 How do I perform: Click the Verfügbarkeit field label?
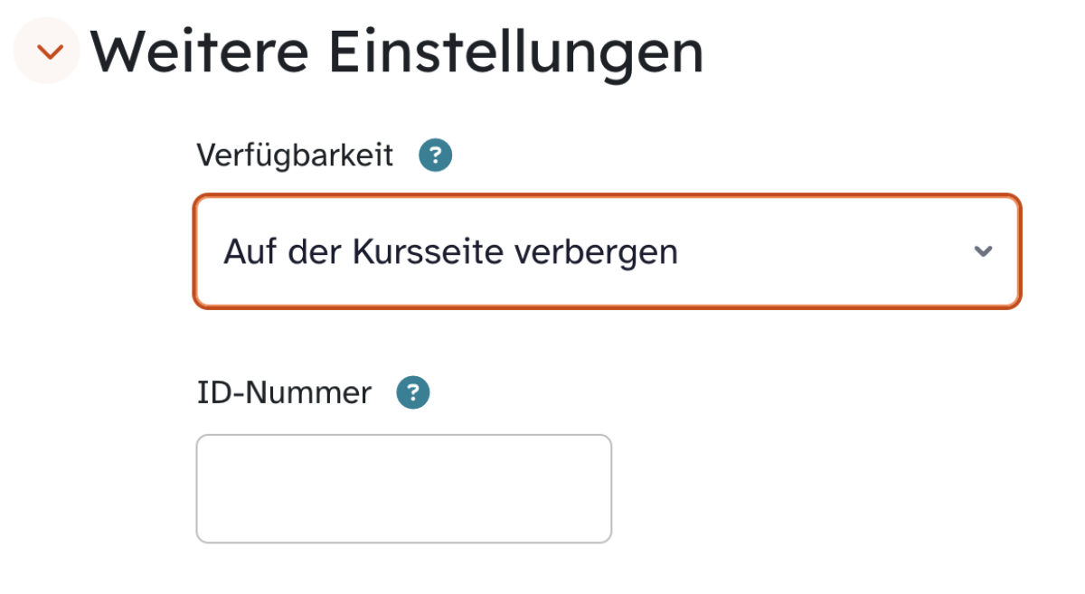point(295,156)
